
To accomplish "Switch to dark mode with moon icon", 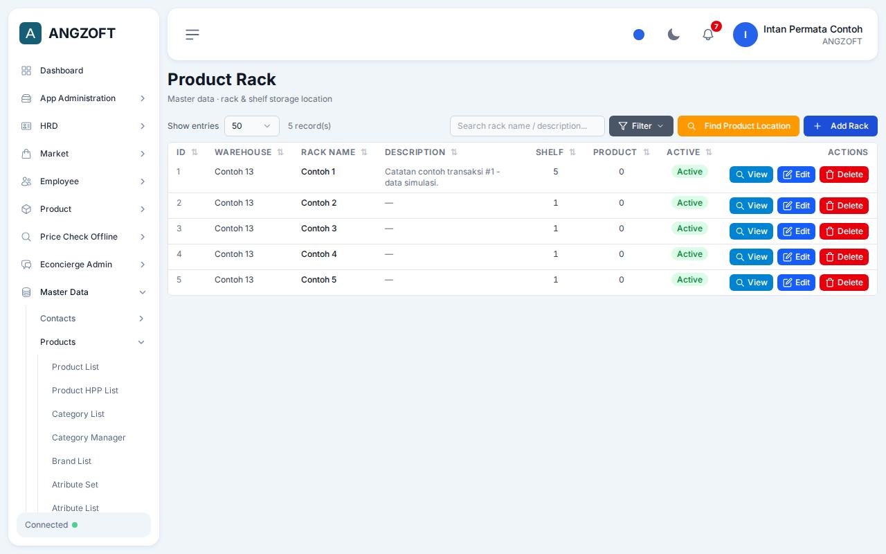I will [673, 35].
